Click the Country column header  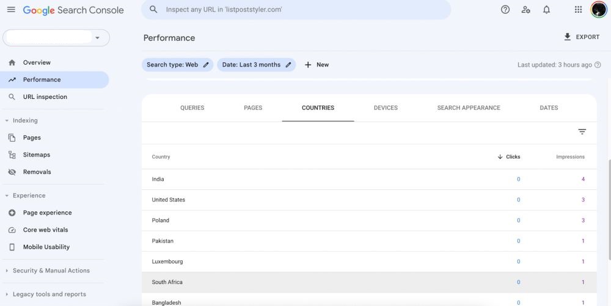click(x=161, y=156)
